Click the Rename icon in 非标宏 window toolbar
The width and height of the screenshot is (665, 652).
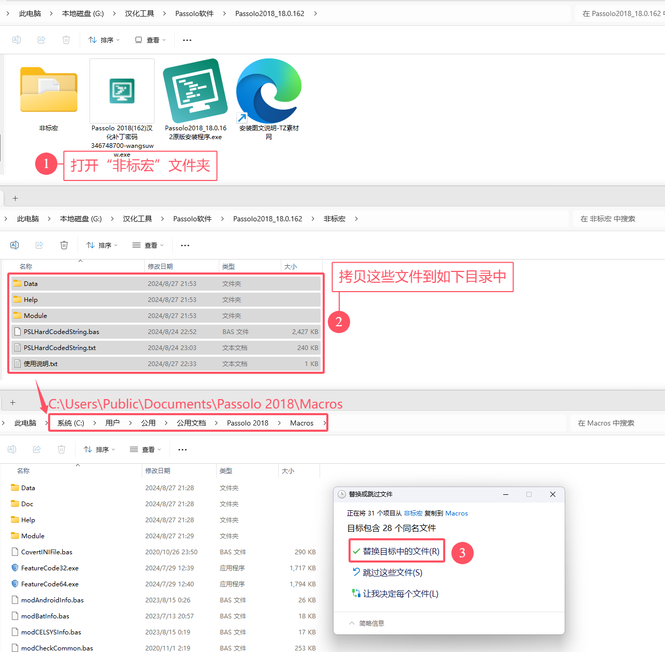[14, 245]
